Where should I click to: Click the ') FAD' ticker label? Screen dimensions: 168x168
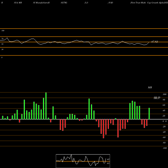pos(110,3)
